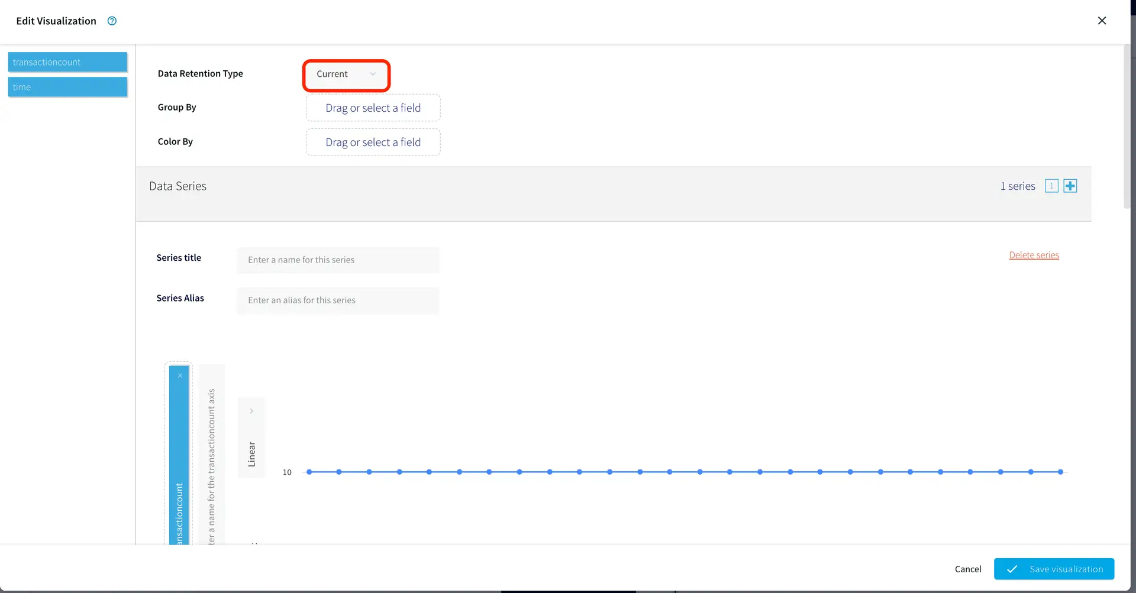Select the transactioncount field in sidebar
The image size is (1136, 593).
click(x=67, y=62)
